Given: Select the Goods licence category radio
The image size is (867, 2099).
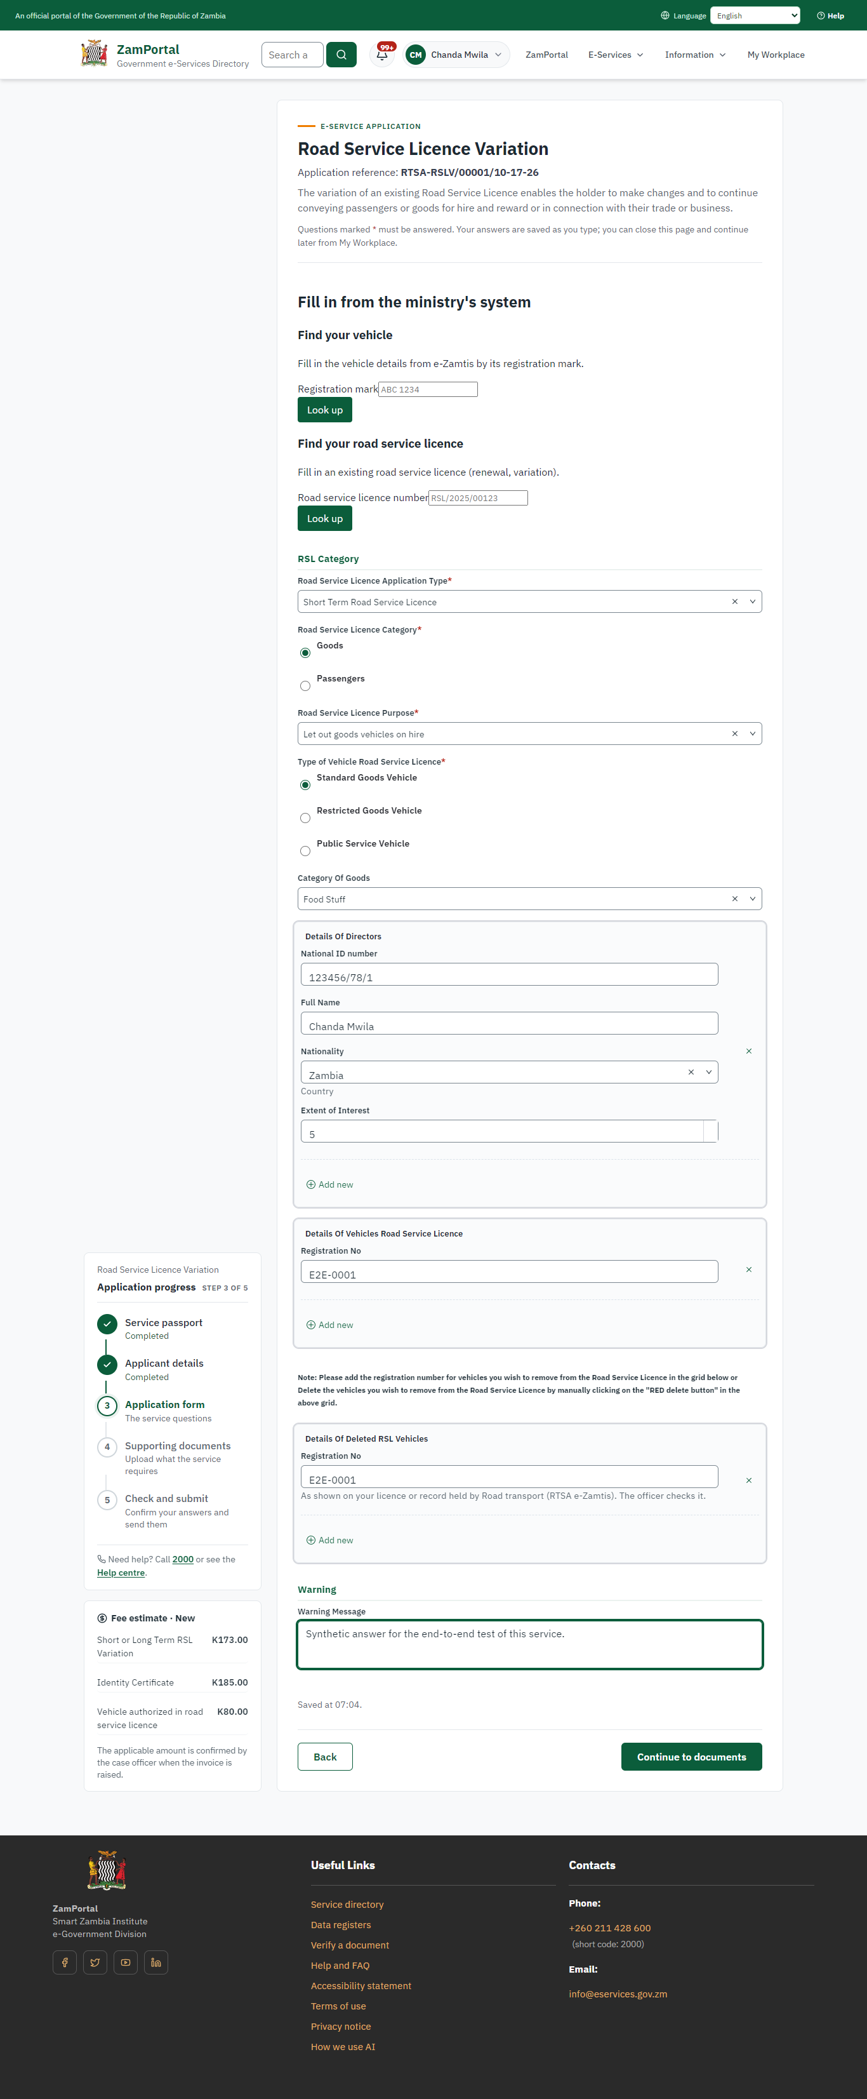Looking at the screenshot, I should (x=305, y=653).
